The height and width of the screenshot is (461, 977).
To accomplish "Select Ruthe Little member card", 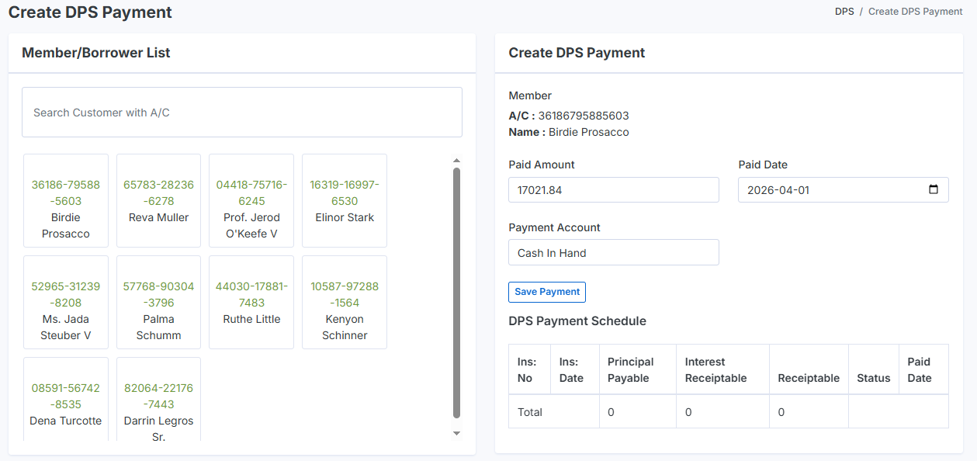I will click(x=251, y=303).
